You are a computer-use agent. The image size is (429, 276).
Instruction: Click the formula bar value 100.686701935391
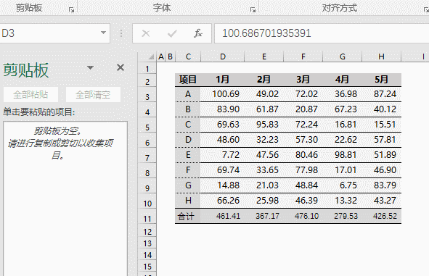point(266,33)
